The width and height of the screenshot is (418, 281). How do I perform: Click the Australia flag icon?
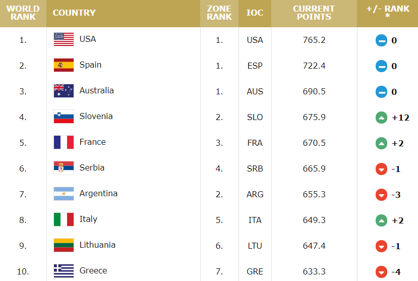pos(64,91)
